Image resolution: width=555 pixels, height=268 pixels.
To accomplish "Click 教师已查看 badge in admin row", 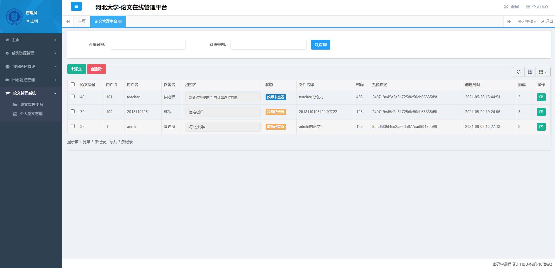I will (275, 127).
